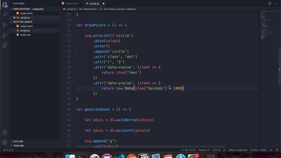Open Visual Studio Code from the dock
The image size is (281, 158).
(x=119, y=156)
